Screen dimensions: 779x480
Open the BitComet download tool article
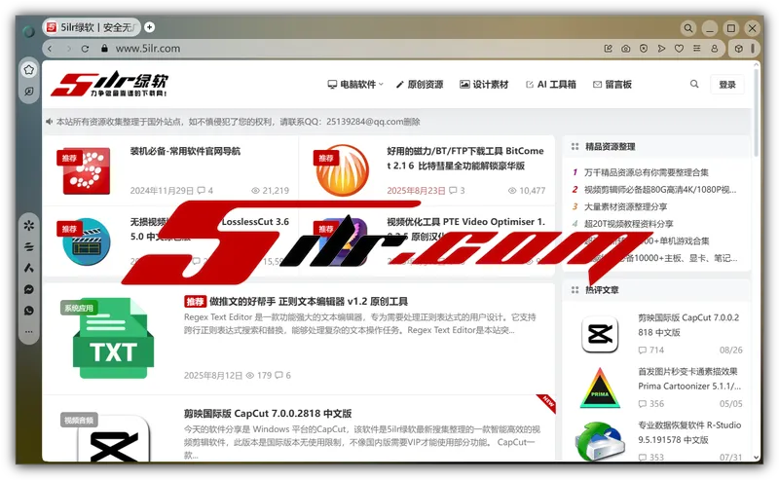tap(465, 158)
